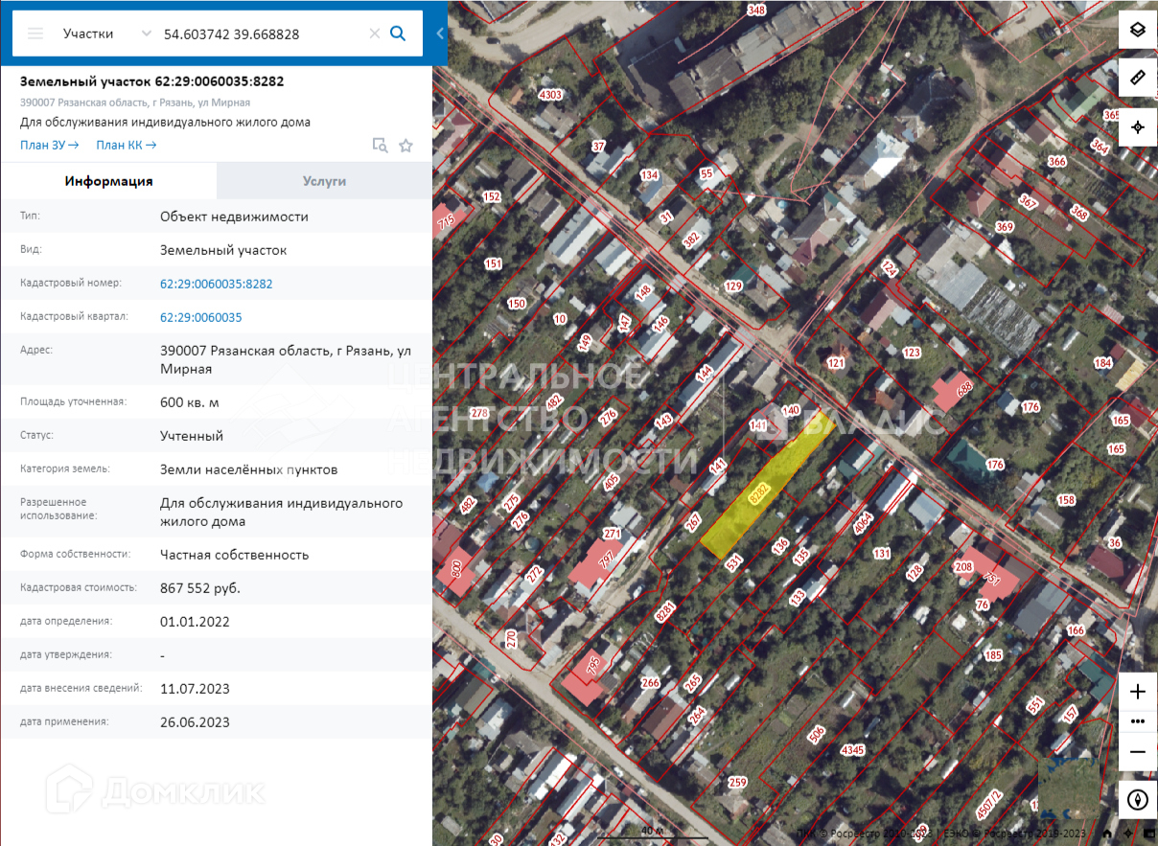Select the ruler measurement tool
Screen dimensions: 1158x846
pyautogui.click(x=1137, y=78)
